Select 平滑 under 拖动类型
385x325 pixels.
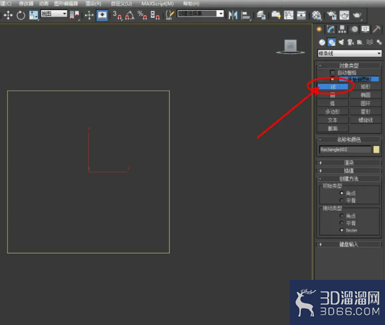pos(341,223)
